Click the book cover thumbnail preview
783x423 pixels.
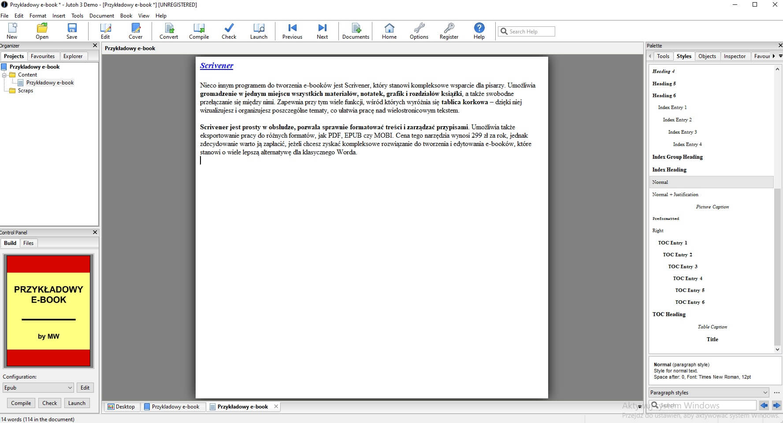click(48, 311)
